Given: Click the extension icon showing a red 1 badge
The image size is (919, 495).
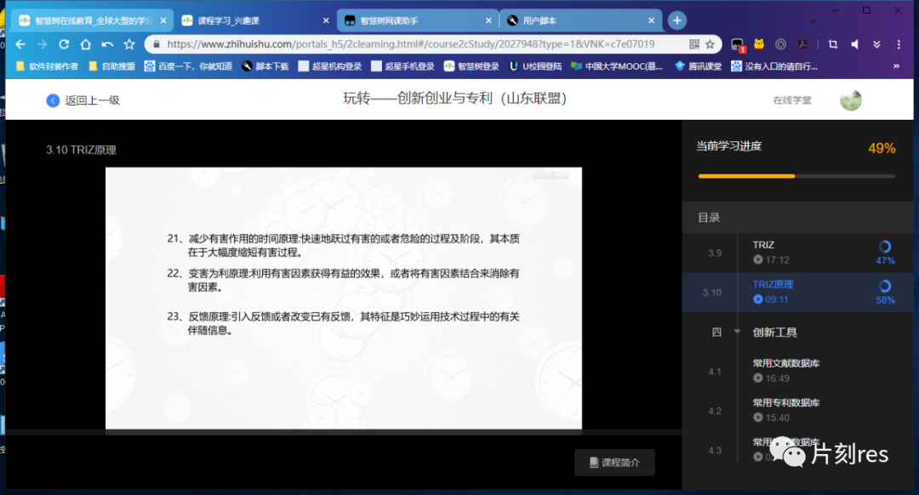Looking at the screenshot, I should (738, 44).
